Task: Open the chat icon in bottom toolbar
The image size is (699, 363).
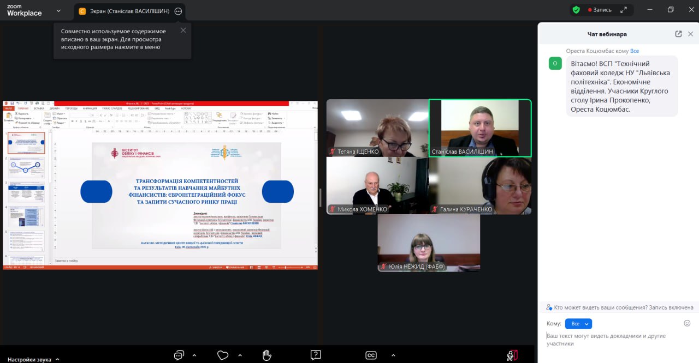Action: pos(179,355)
